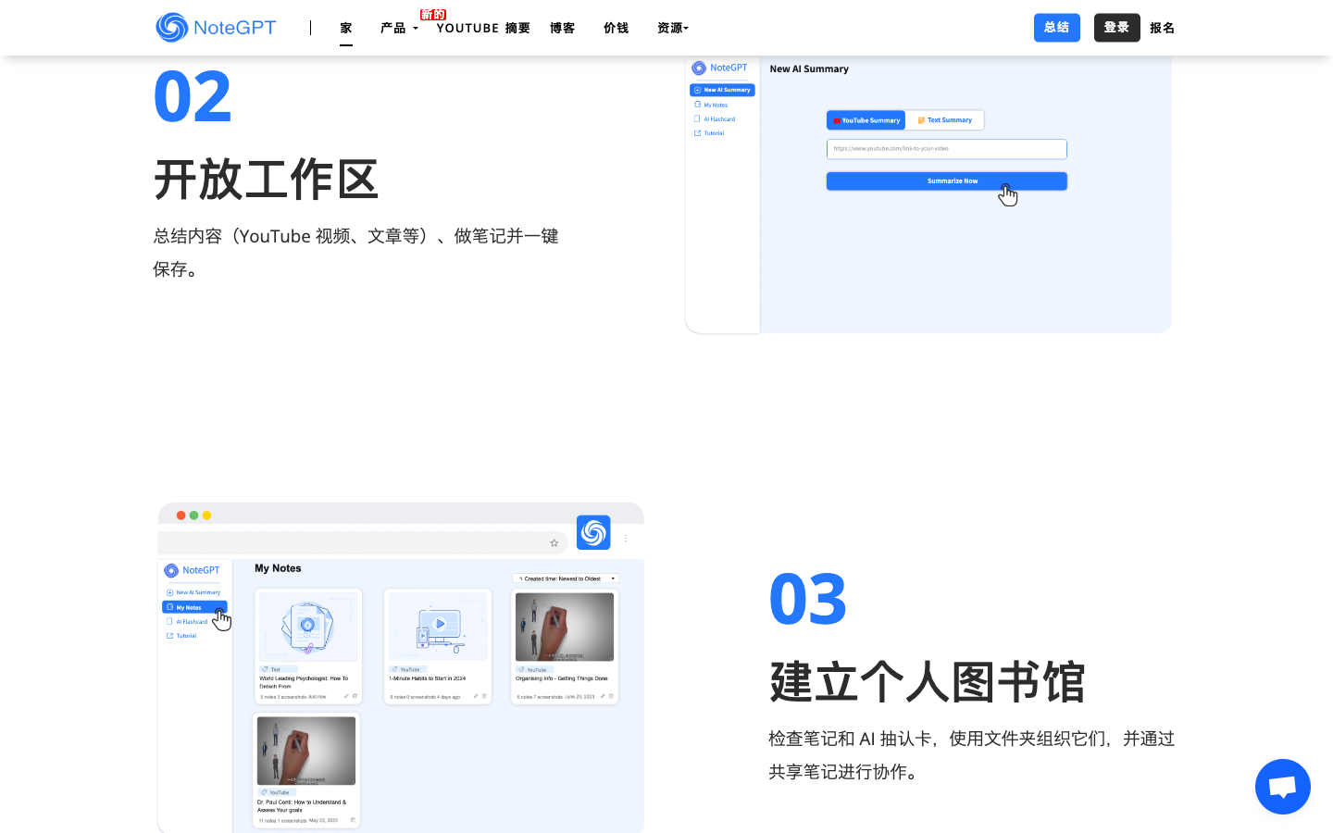Open the 博客 blog page
This screenshot has height=833, width=1333.
click(562, 28)
